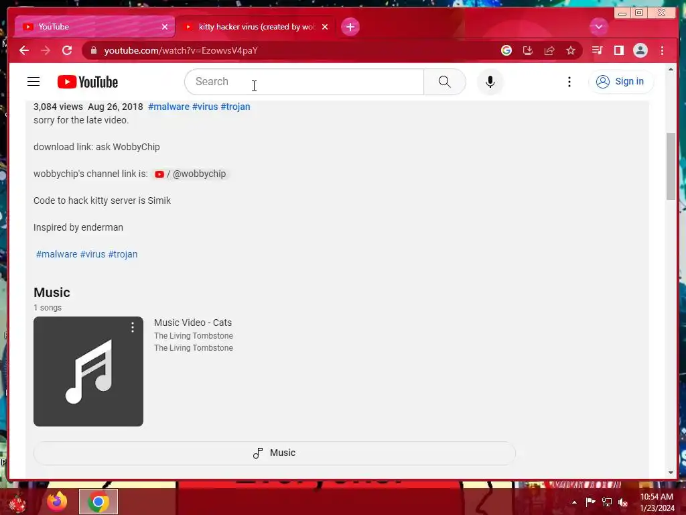686x515 pixels.
Task: Share this page icon in address bar
Action: point(549,50)
